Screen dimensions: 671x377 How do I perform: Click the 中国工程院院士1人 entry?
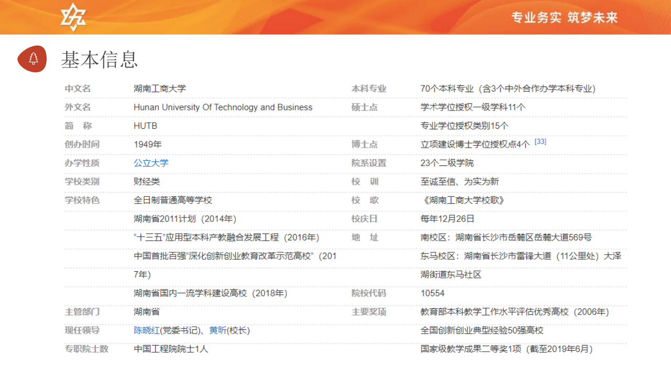[171, 349]
